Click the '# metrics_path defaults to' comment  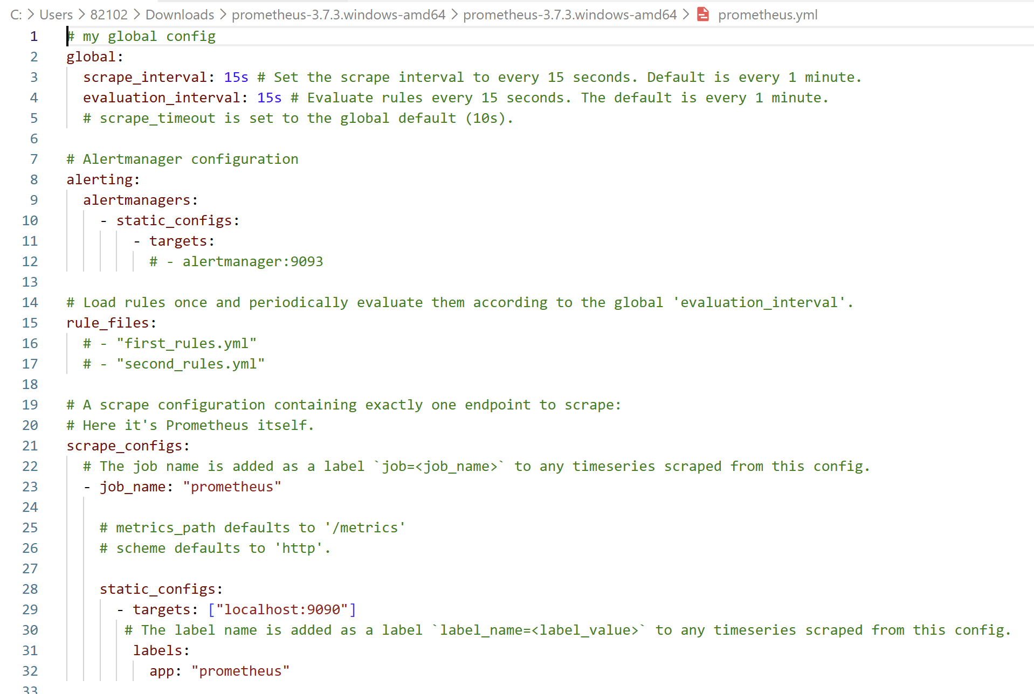coord(253,528)
